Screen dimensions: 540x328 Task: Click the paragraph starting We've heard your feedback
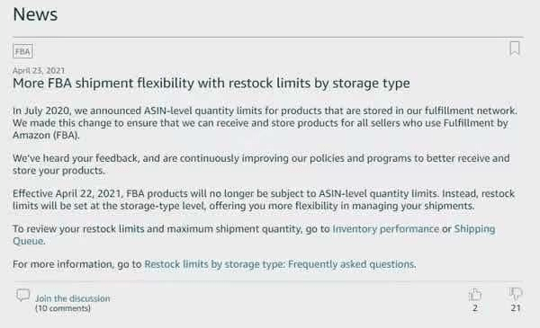coord(261,164)
